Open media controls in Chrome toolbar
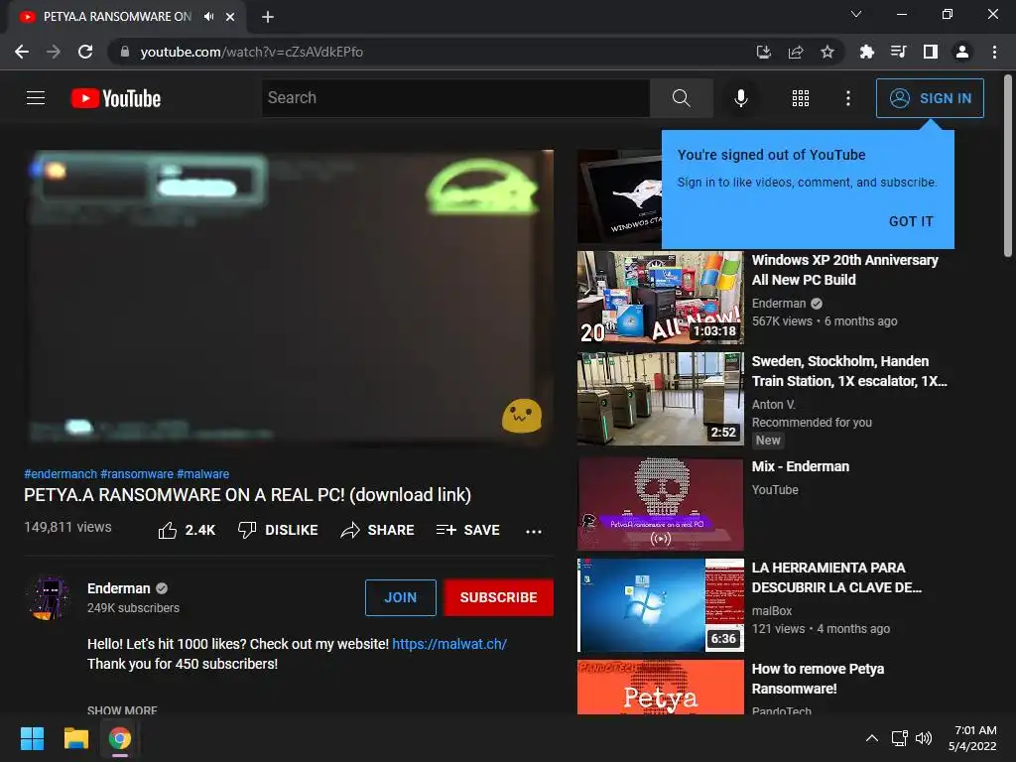This screenshot has height=762, width=1016. [x=898, y=52]
